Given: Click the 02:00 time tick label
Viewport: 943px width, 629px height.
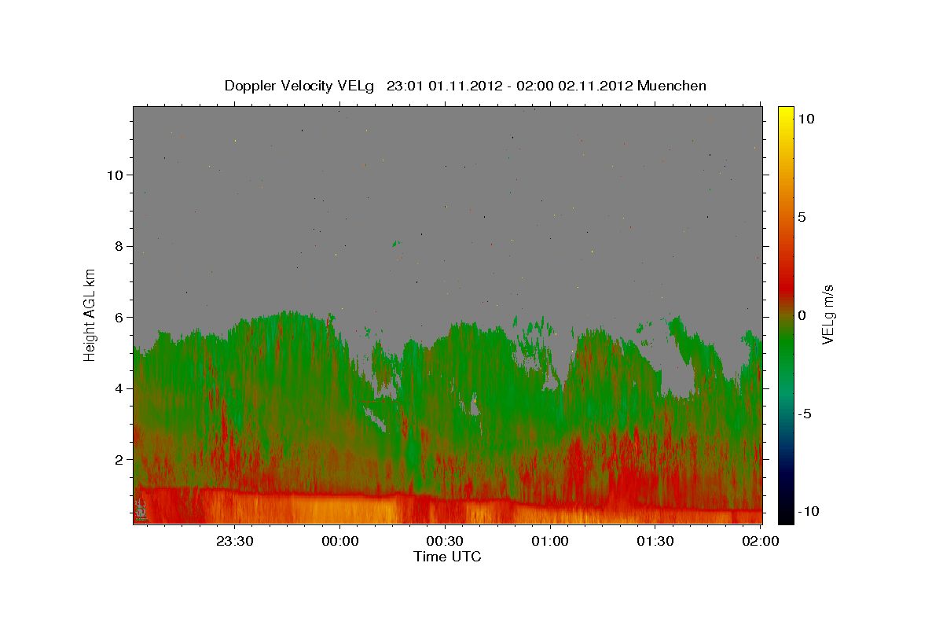Looking at the screenshot, I should tap(761, 541).
